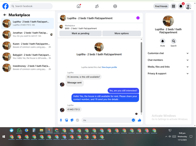Open the notifications bell
The height and width of the screenshot is (146, 196).
pyautogui.click(x=181, y=6)
